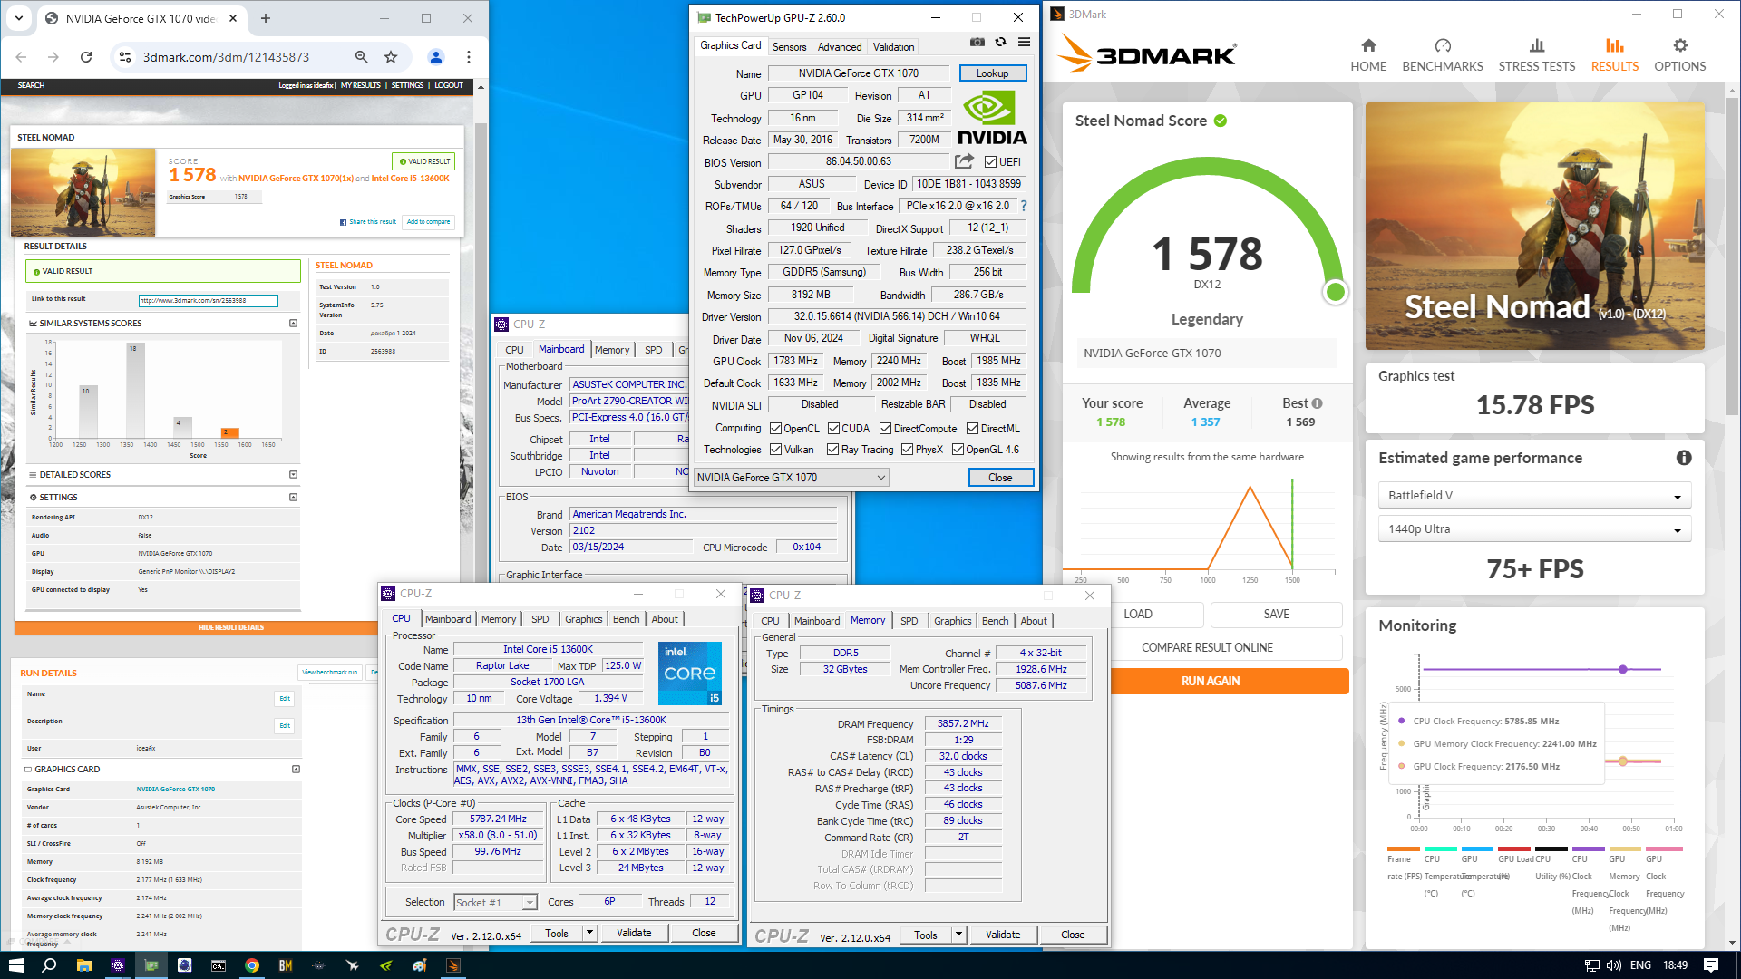Open MY RESULTS on 3dmark.com
Viewport: 1741px width, 979px height.
pyautogui.click(x=360, y=86)
